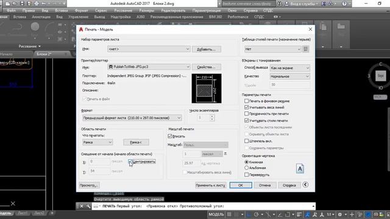The image size is (390, 219).
Task: Click the Plot printer icon in quick access toolbar
Action: pyautogui.click(x=37, y=4)
